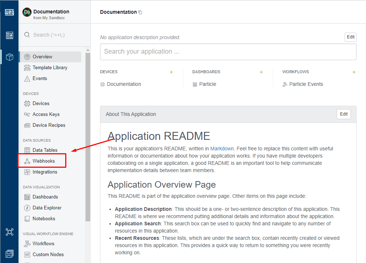
Task: Copy application ID icon next to Documentation title
Action: (140, 12)
